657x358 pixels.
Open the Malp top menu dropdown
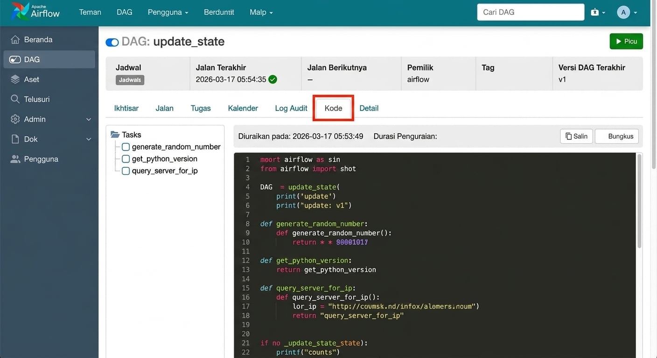pyautogui.click(x=261, y=12)
